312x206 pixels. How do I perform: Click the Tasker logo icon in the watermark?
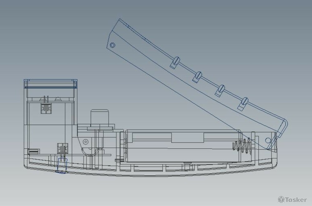(x=281, y=199)
